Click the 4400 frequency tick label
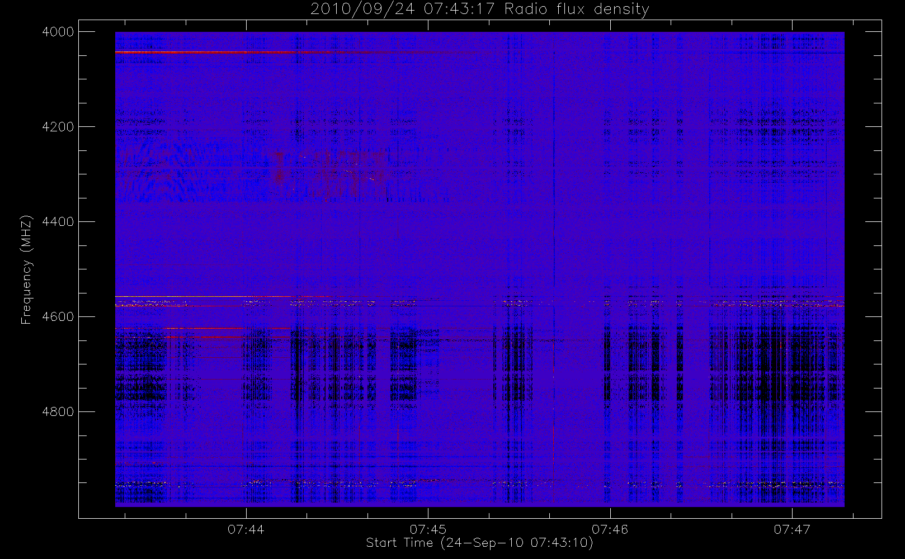The height and width of the screenshot is (559, 905). click(x=58, y=222)
